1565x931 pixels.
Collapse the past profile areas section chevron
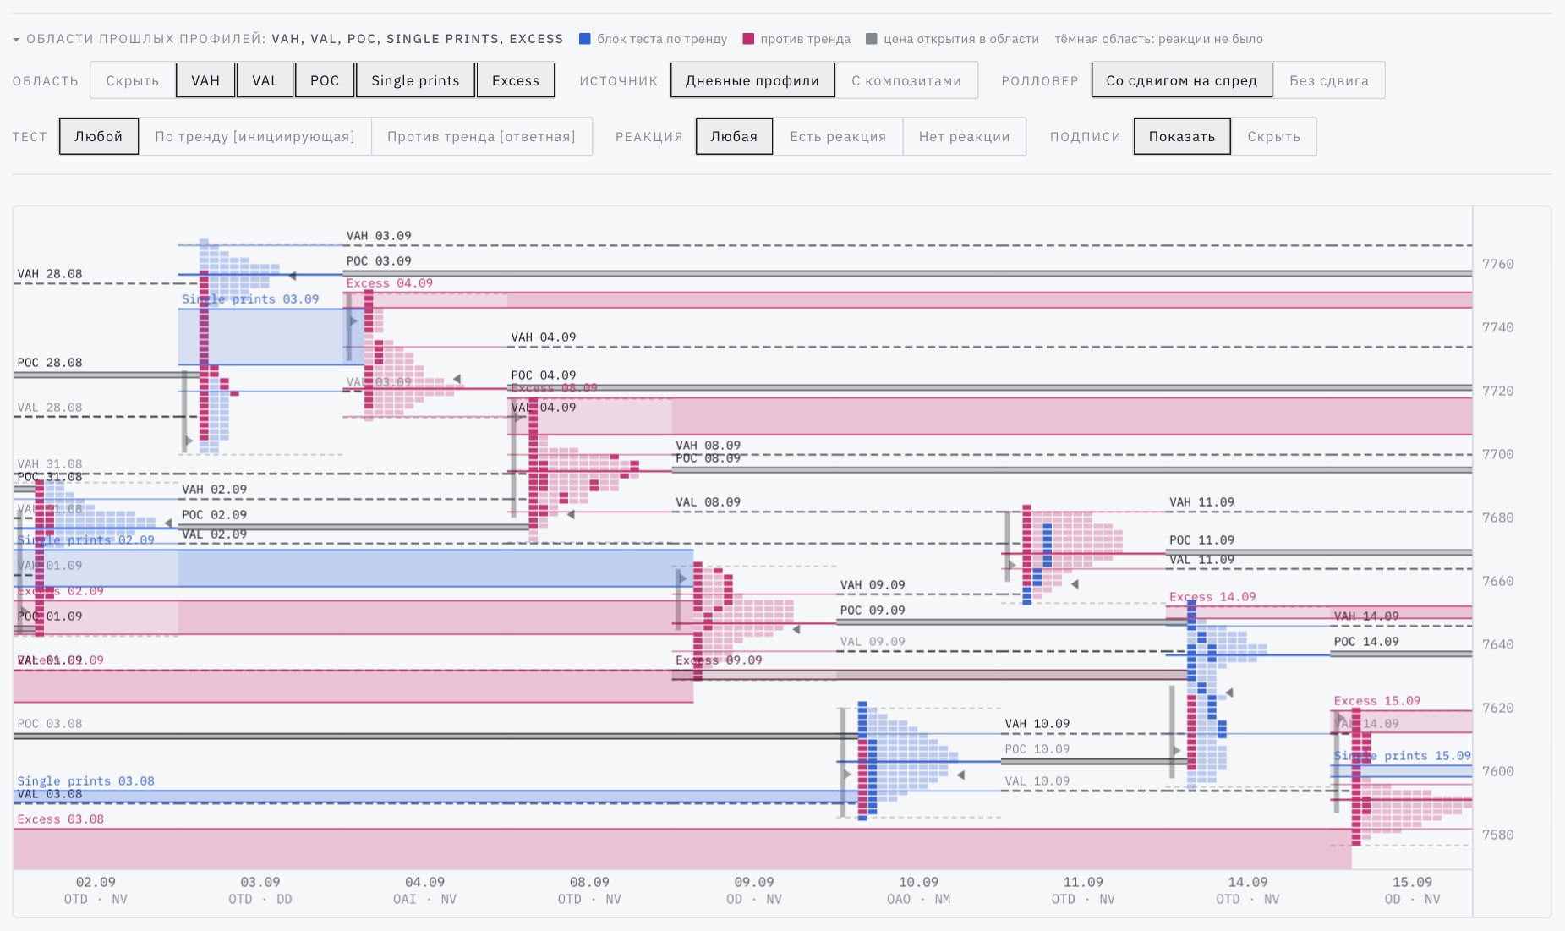[16, 40]
